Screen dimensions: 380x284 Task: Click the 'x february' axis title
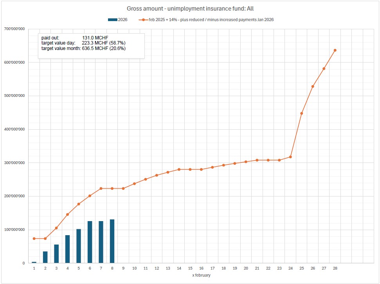201,276
